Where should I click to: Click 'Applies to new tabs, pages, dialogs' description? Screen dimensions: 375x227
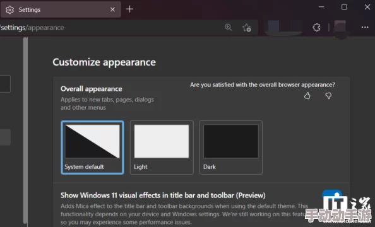pyautogui.click(x=107, y=103)
